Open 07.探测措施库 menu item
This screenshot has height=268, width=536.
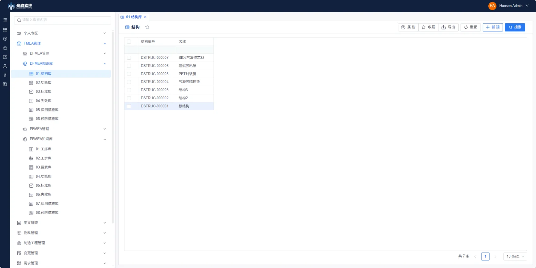tap(61, 204)
